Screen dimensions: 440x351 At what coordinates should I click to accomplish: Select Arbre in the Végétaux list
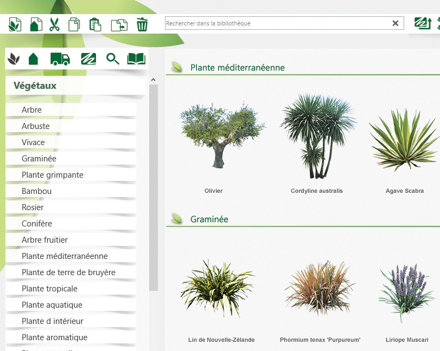pyautogui.click(x=31, y=110)
